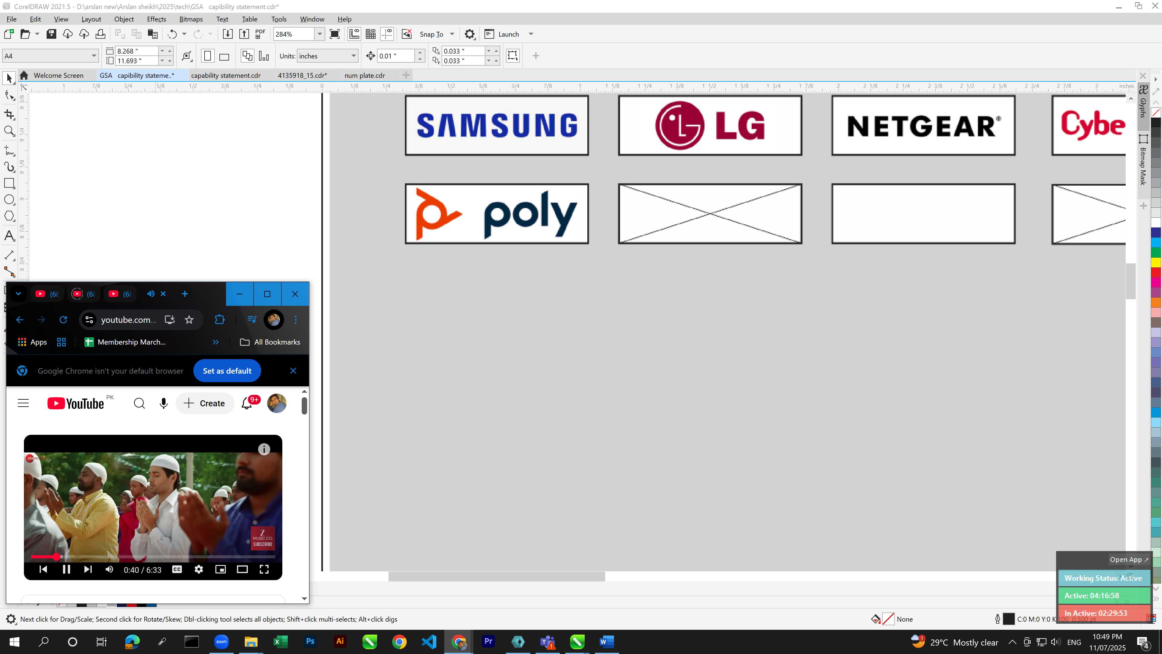Open the Bitmaps menu
1162x654 pixels.
pos(191,19)
